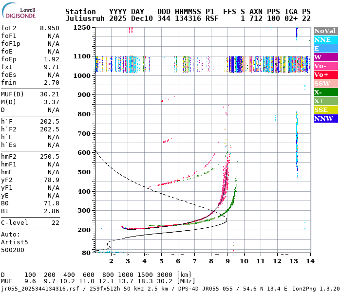Image resolution: width=341 pixels, height=292 pixels.
Task: Select the SSW legend swatch
Action: pos(325,83)
